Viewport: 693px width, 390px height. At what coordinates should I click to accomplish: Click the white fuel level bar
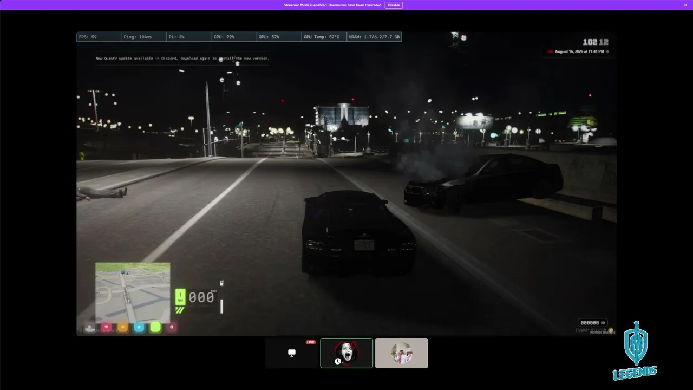pos(221,306)
